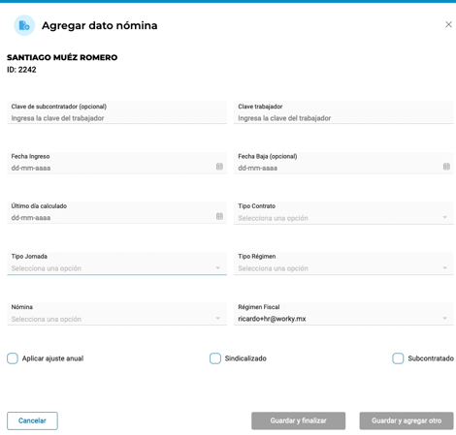The width and height of the screenshot is (456, 435).
Task: Check the Sindicalizado checkbox
Action: pyautogui.click(x=215, y=358)
